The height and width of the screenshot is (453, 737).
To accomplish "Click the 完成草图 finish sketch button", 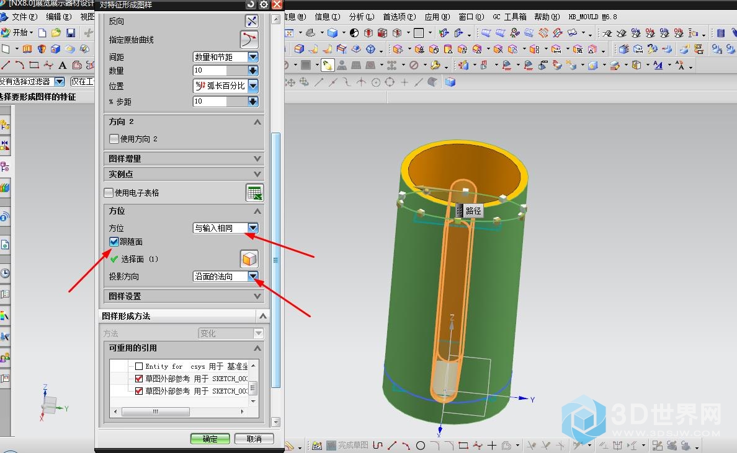I will [x=347, y=445].
